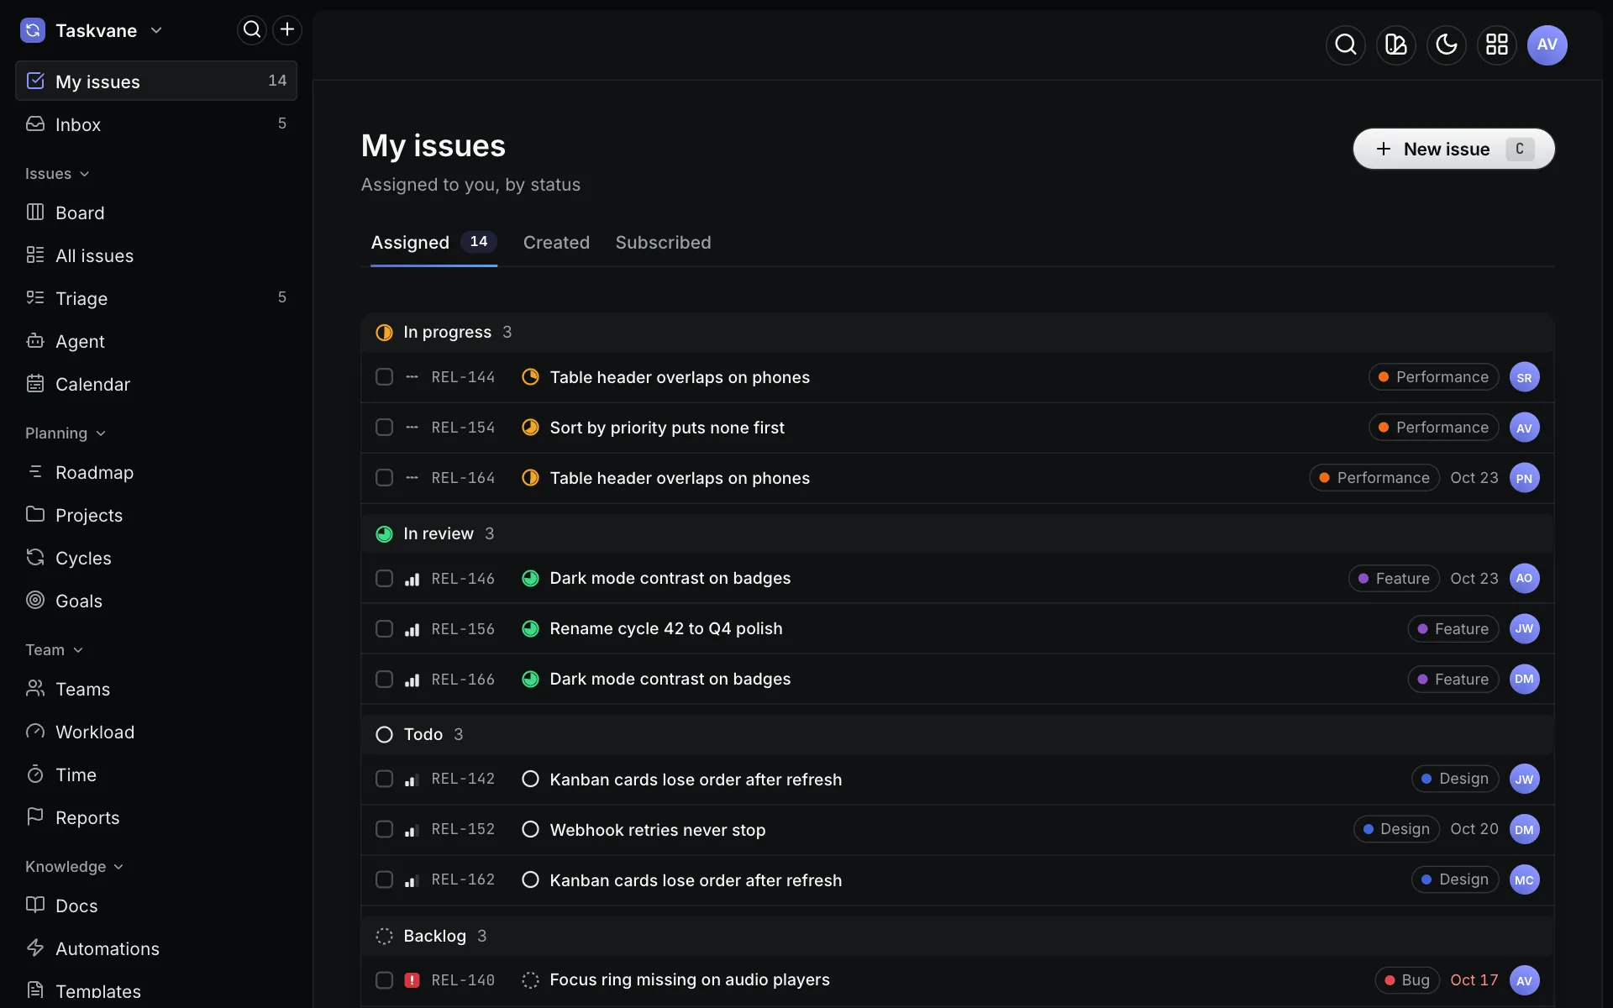Viewport: 1613px width, 1008px height.
Task: Collapse the Team sidebar section
Action: tap(55, 650)
